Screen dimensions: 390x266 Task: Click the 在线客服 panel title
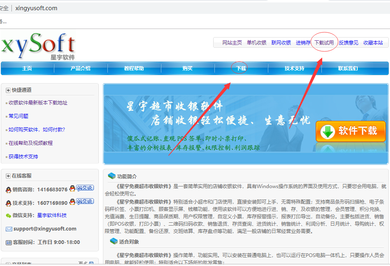pyautogui.click(x=22, y=175)
